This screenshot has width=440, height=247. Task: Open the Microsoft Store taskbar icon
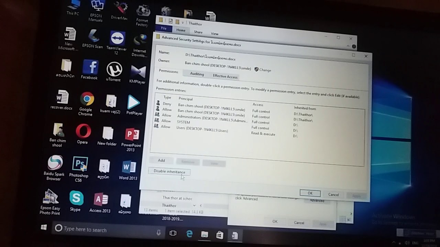[x=220, y=235]
